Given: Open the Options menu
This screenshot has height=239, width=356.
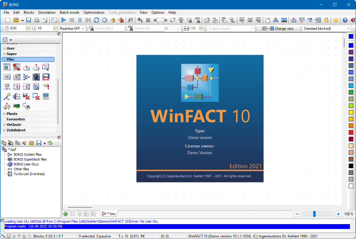Looking at the screenshot, I should tap(158, 12).
